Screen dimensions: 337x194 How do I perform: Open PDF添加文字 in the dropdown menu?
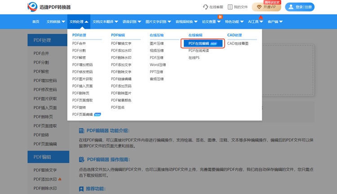[x=121, y=65]
